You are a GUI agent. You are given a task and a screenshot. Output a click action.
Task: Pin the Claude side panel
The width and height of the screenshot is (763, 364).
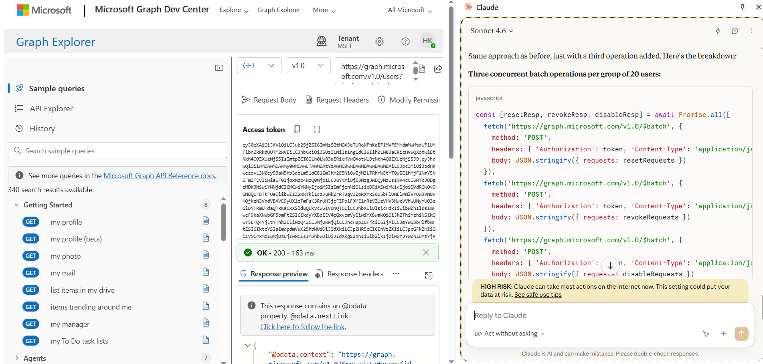coord(743,7)
